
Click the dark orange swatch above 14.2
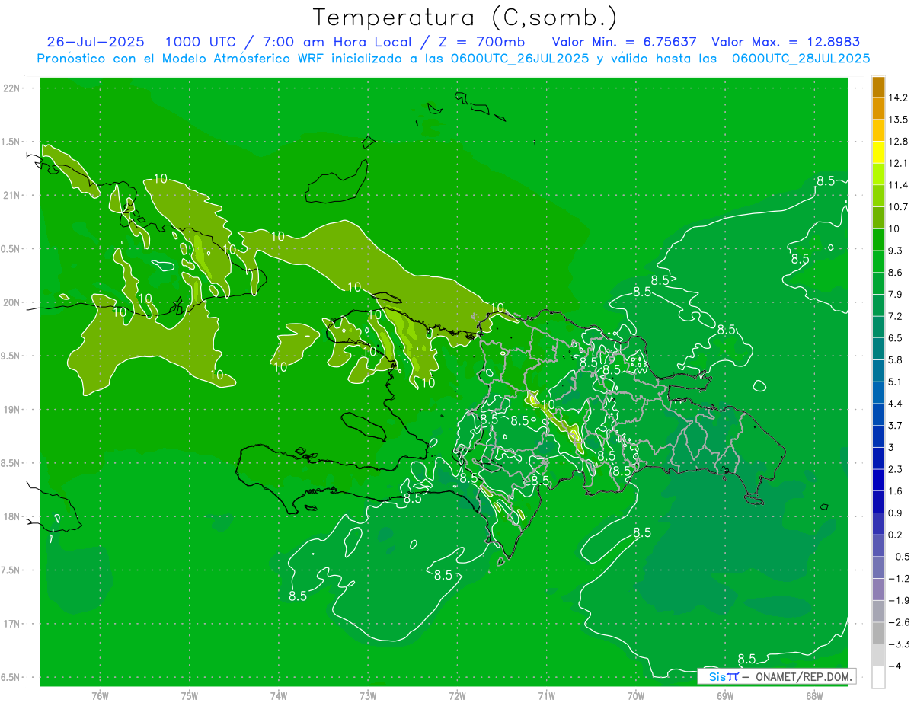point(878,87)
